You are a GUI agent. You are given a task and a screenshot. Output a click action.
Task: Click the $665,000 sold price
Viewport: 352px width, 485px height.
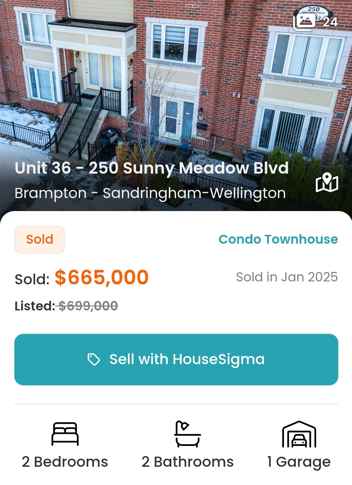coord(102,278)
